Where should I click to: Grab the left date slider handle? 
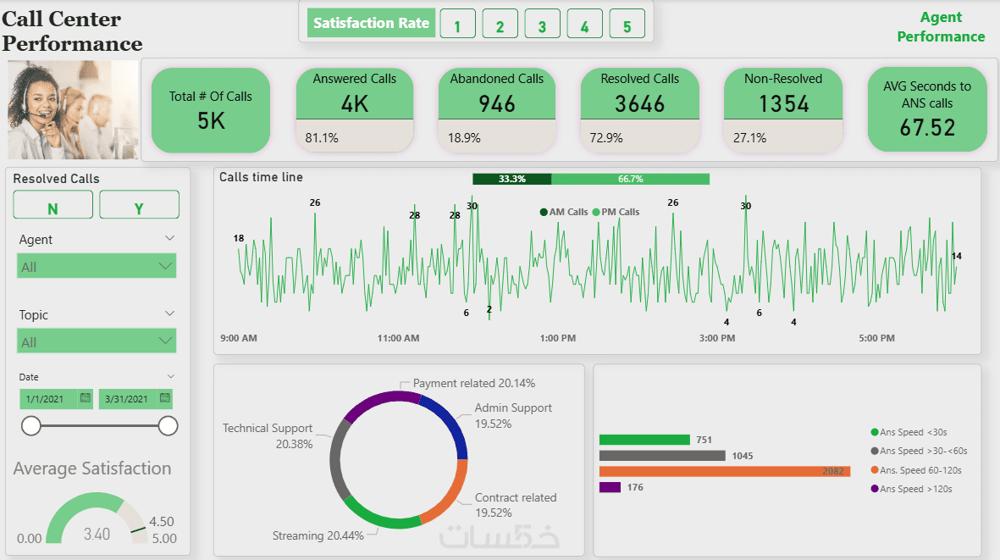(30, 425)
